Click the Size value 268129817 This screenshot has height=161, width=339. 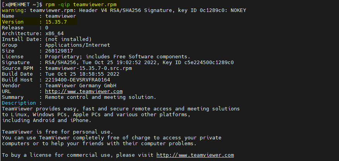point(59,51)
